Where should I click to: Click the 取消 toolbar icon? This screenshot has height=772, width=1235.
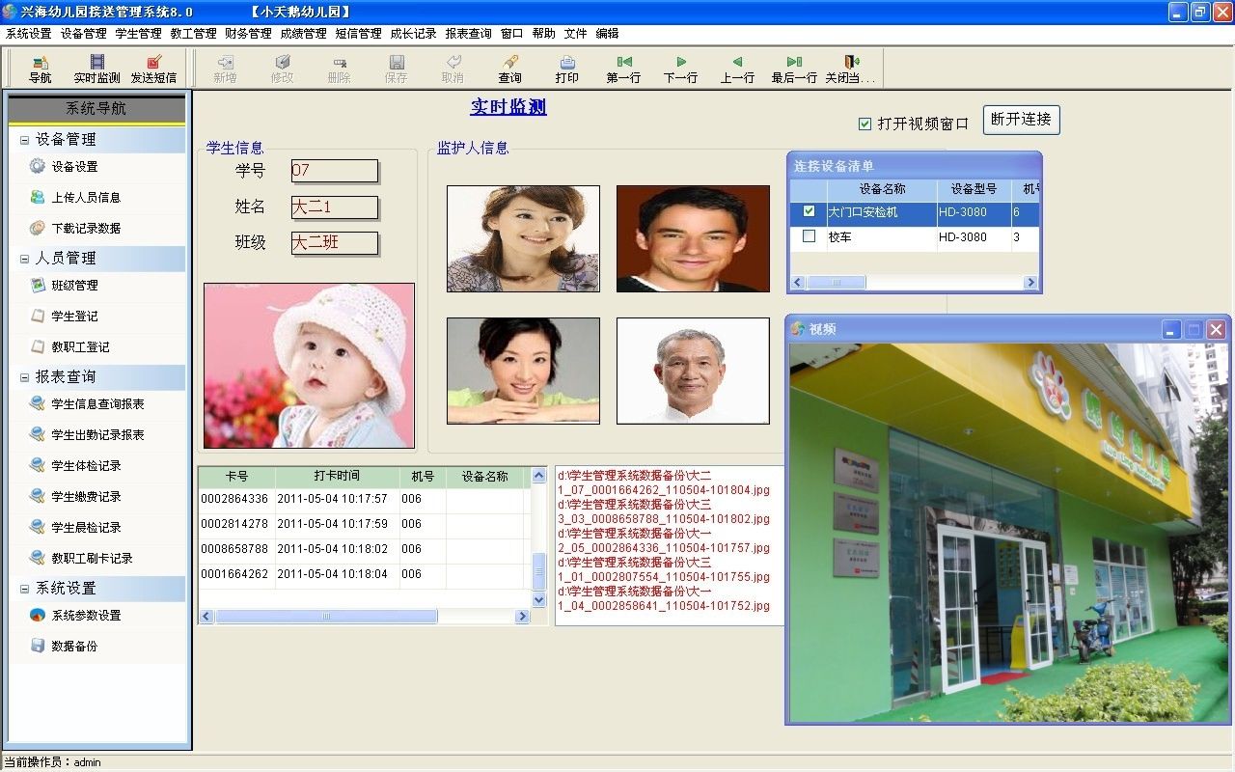point(453,69)
